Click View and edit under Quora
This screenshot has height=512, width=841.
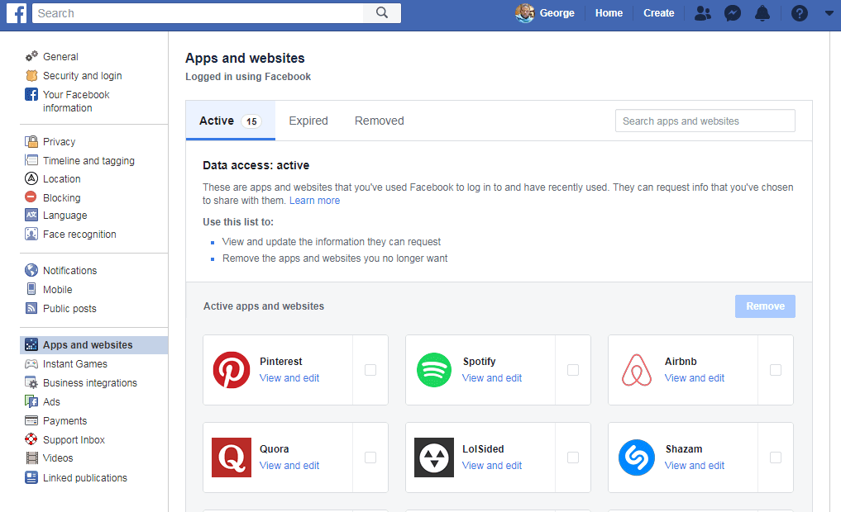tap(289, 466)
